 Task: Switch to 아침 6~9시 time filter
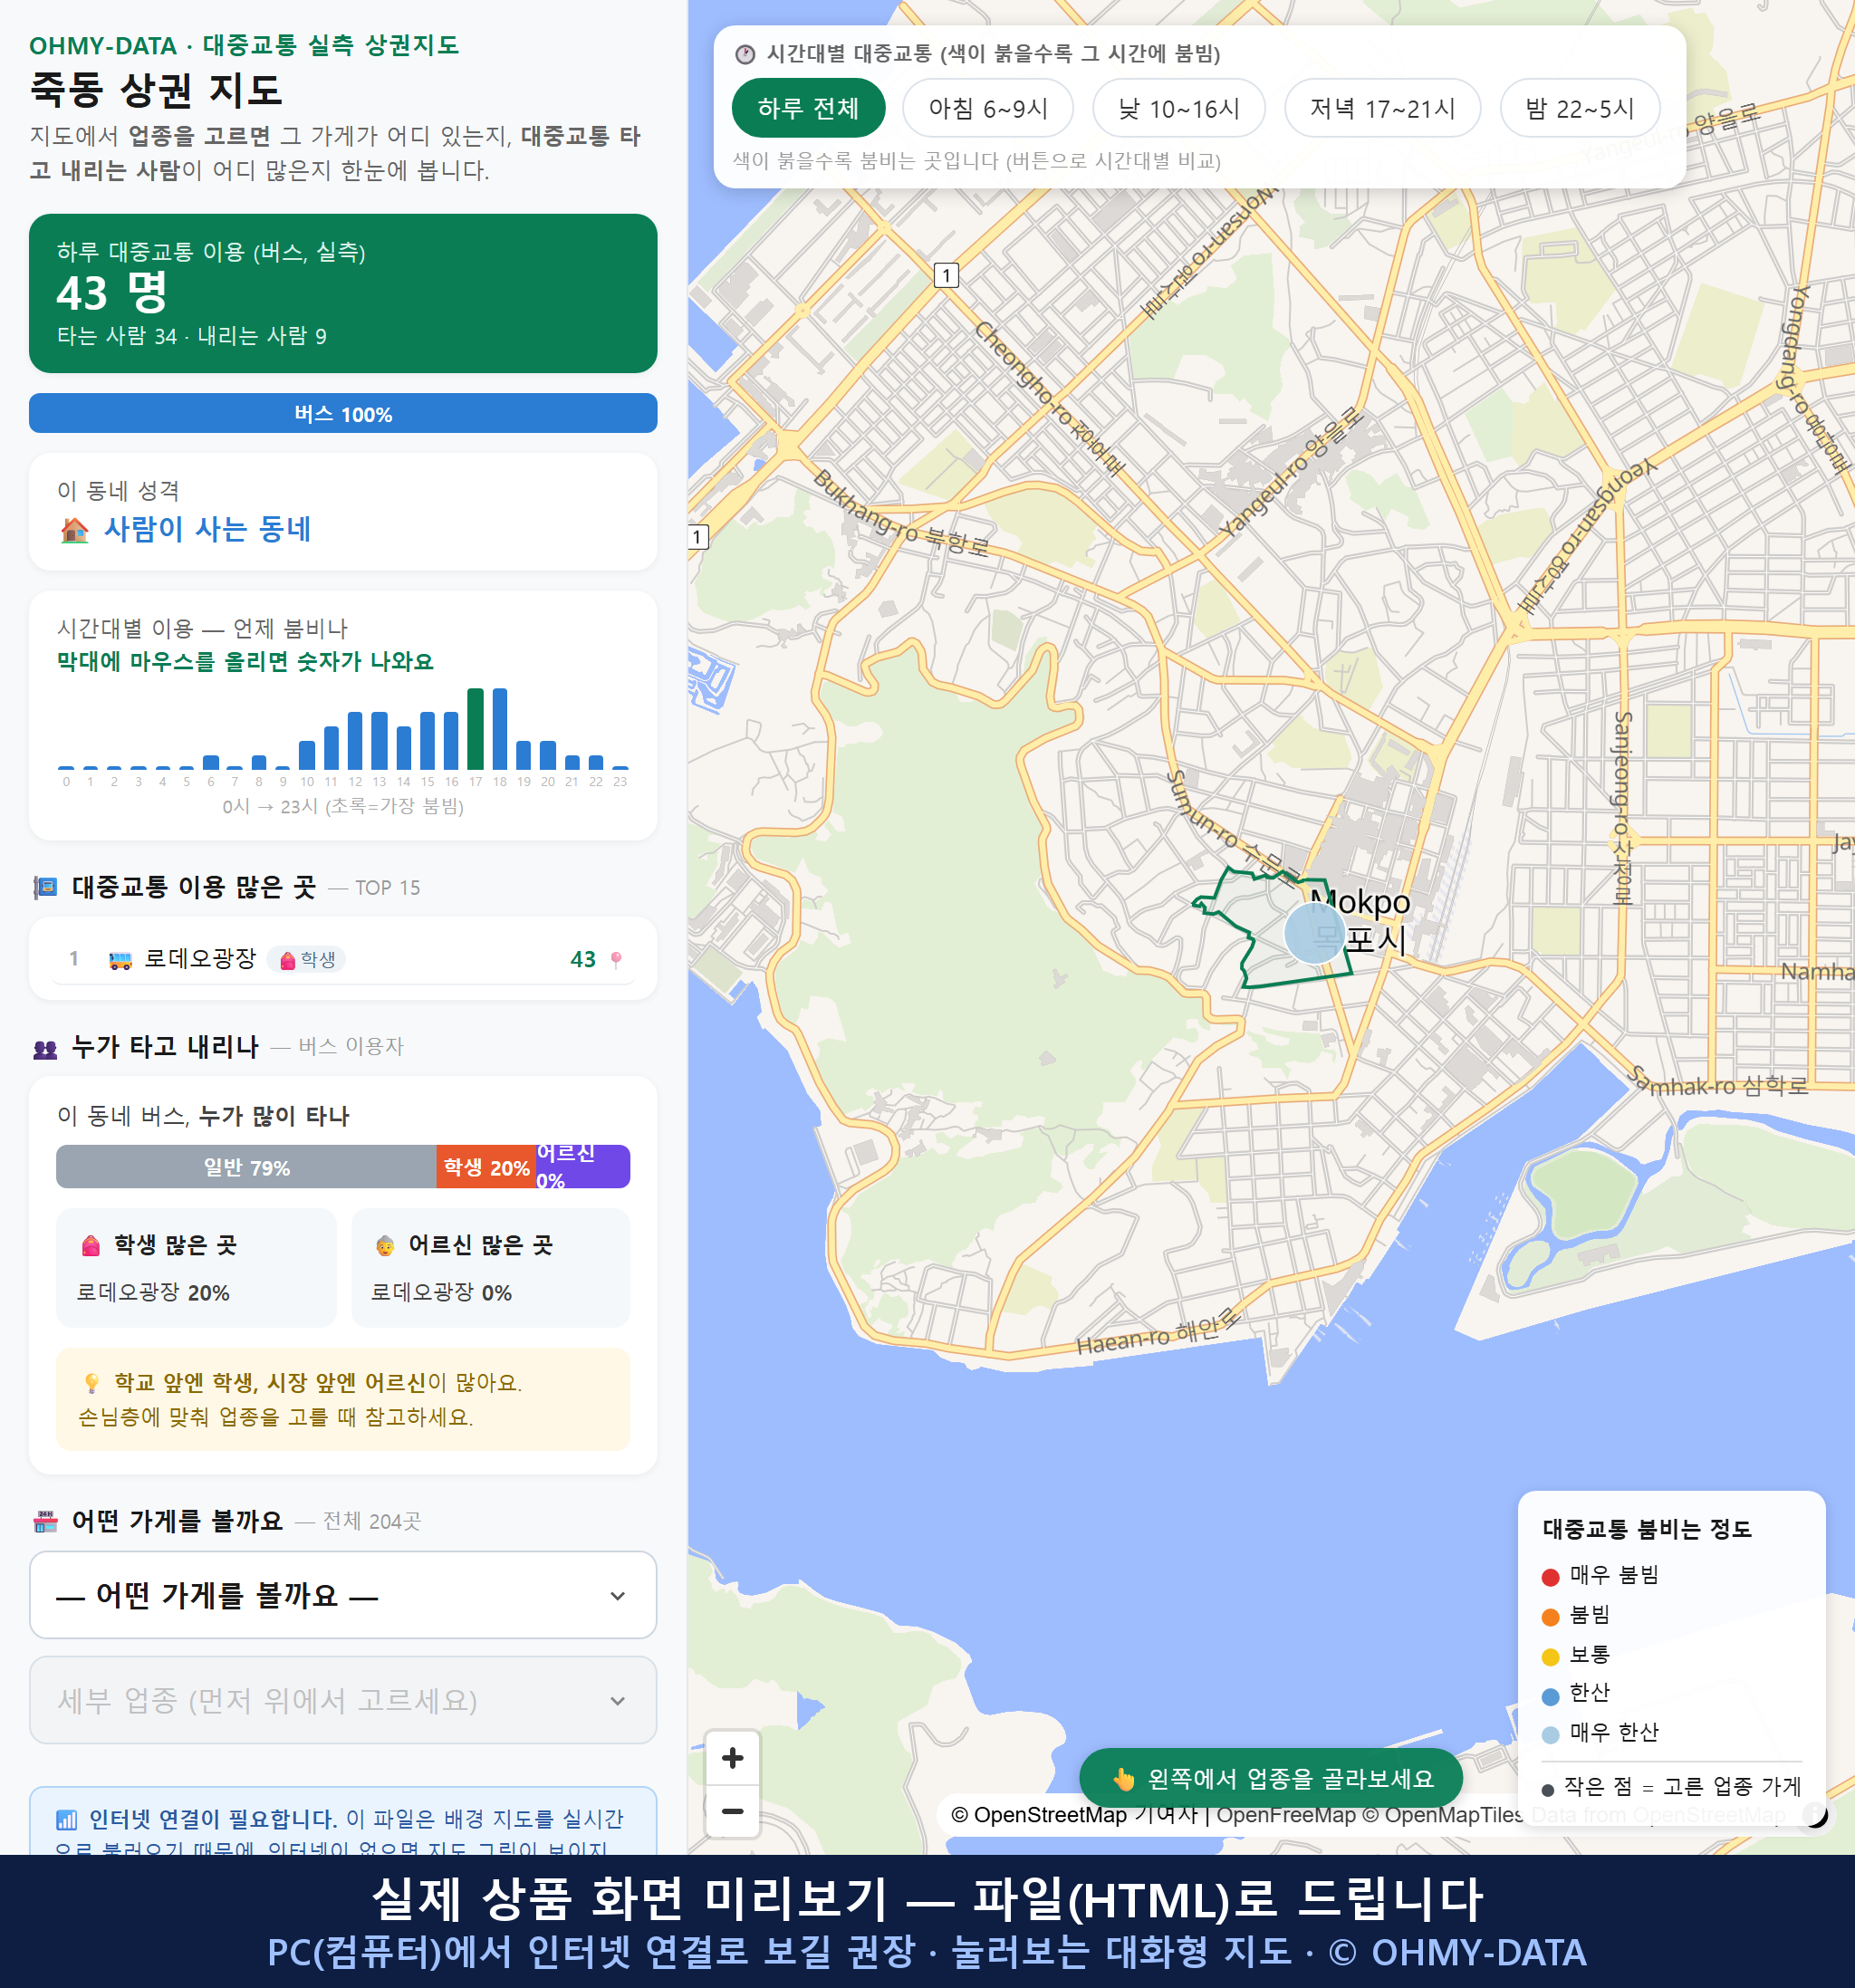coord(987,108)
